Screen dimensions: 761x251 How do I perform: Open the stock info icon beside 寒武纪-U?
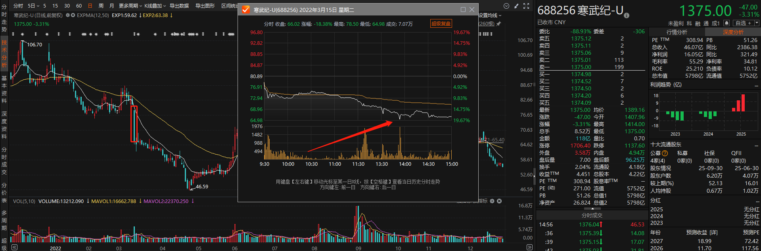(627, 15)
